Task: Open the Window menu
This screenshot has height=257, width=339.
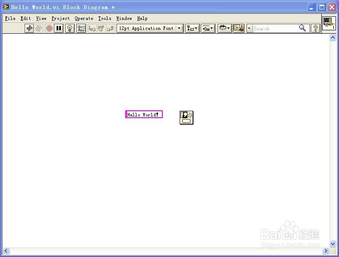Action: pos(124,19)
